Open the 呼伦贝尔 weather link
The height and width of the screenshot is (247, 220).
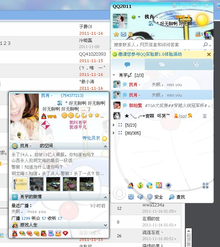pos(91,138)
